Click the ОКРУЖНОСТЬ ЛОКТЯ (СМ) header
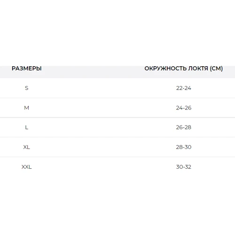 [184, 69]
